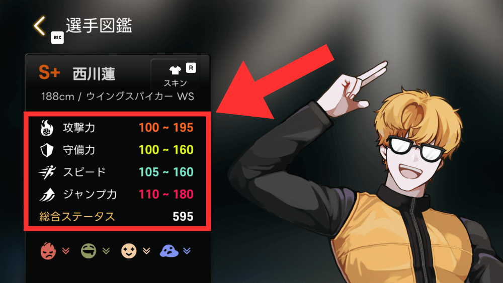Click the スピード running figure icon

47,172
